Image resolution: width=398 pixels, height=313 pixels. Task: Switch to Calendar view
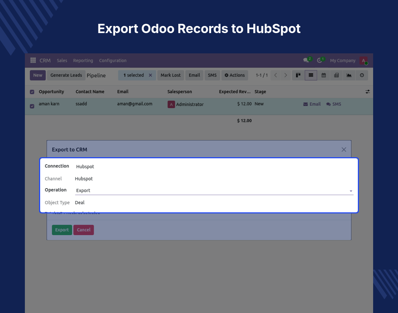click(324, 75)
